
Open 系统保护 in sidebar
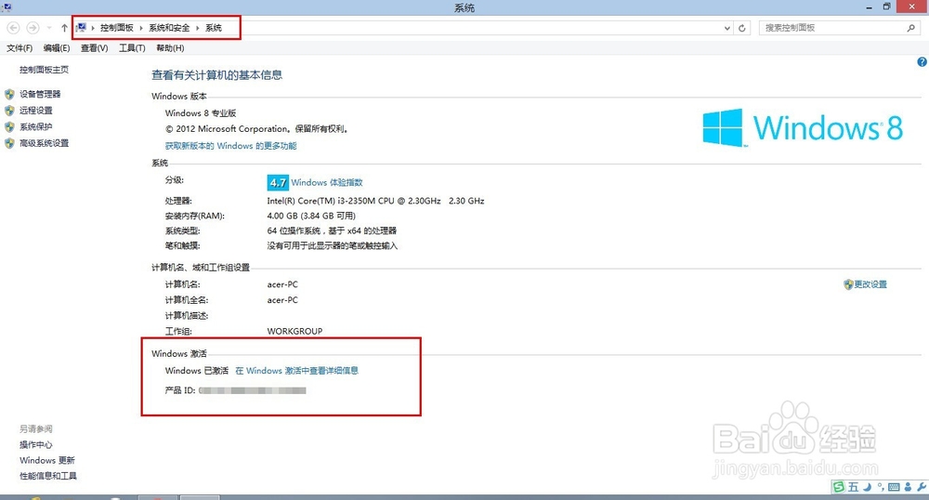coord(35,126)
